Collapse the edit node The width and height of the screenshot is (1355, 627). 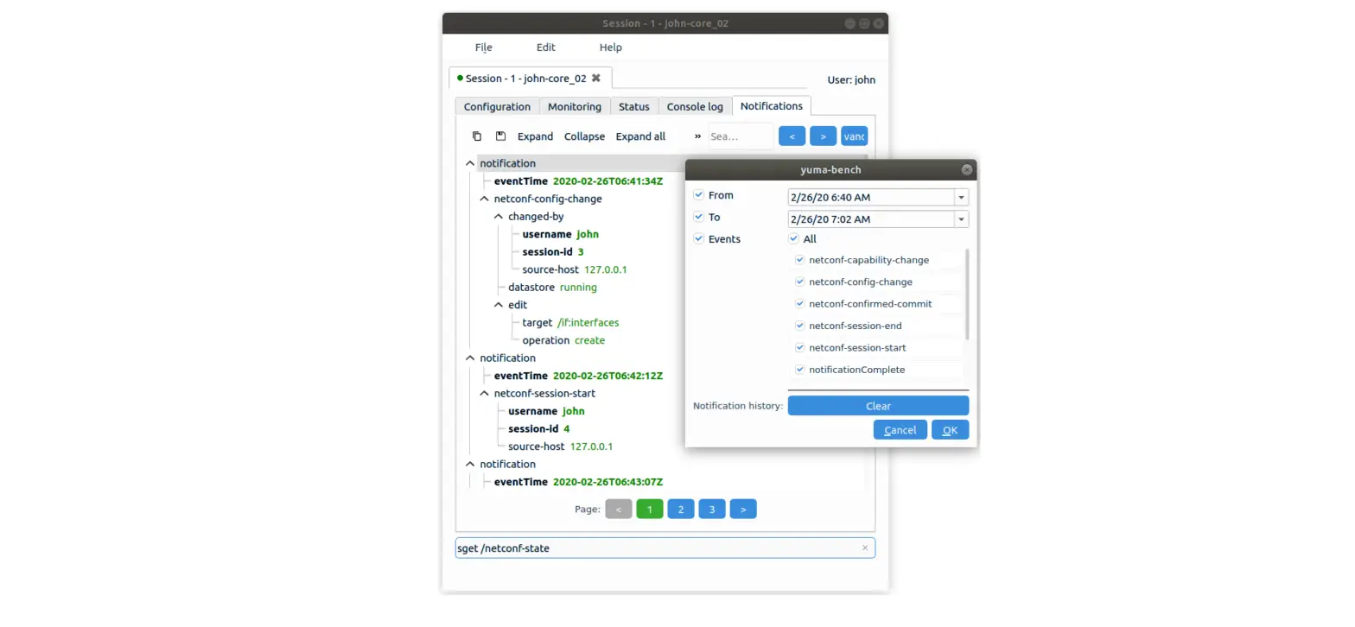tap(499, 305)
